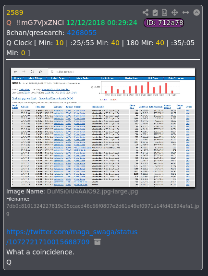Click the Q Clock Min value 10
This screenshot has height=276, width=208.
(x=60, y=43)
